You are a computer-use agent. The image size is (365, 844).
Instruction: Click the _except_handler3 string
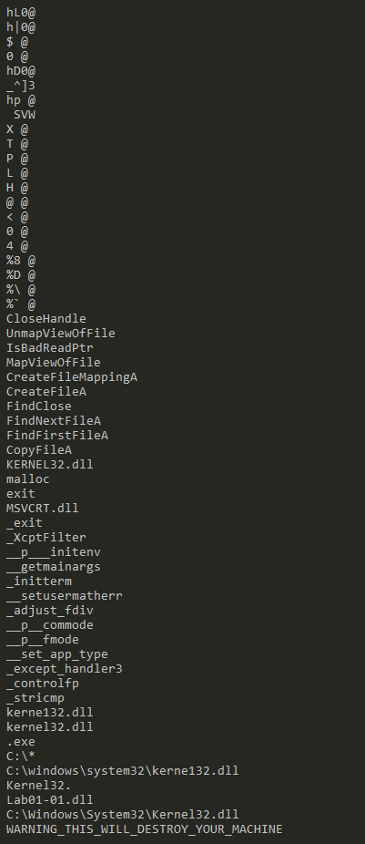[65, 668]
